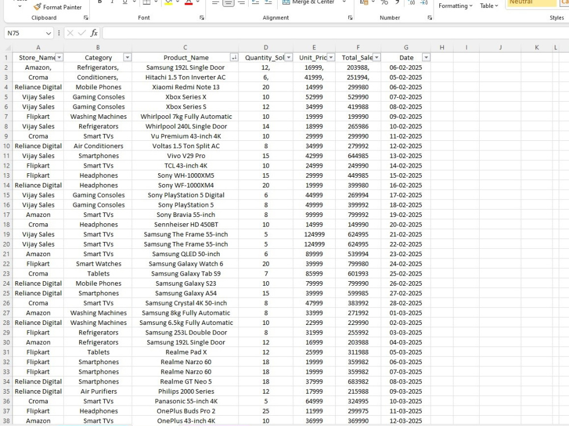Open Merge & Center dropdown arrow
This screenshot has width=569, height=426.
(344, 2)
